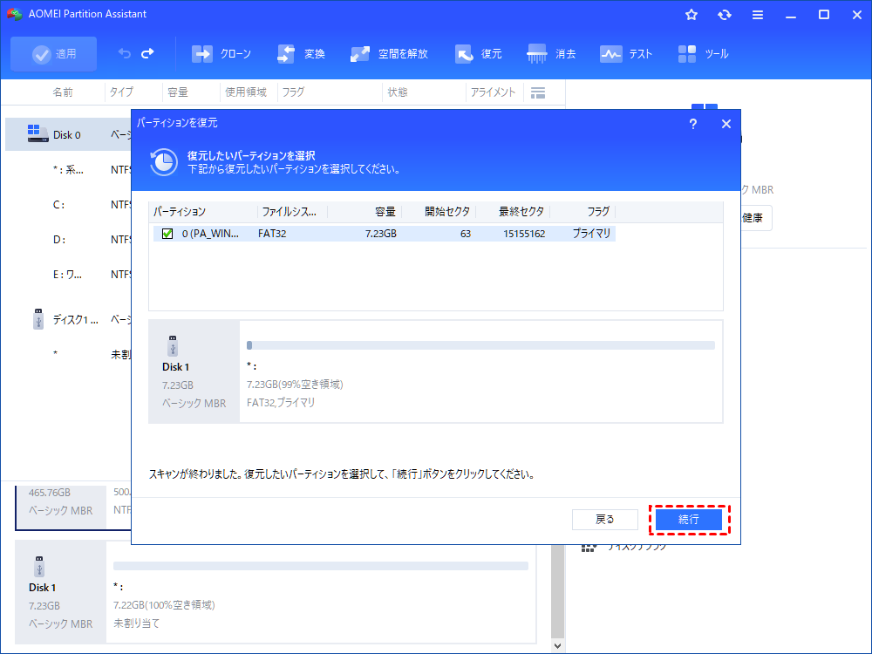
Task: Select the C: partition row
Action: pyautogui.click(x=58, y=205)
